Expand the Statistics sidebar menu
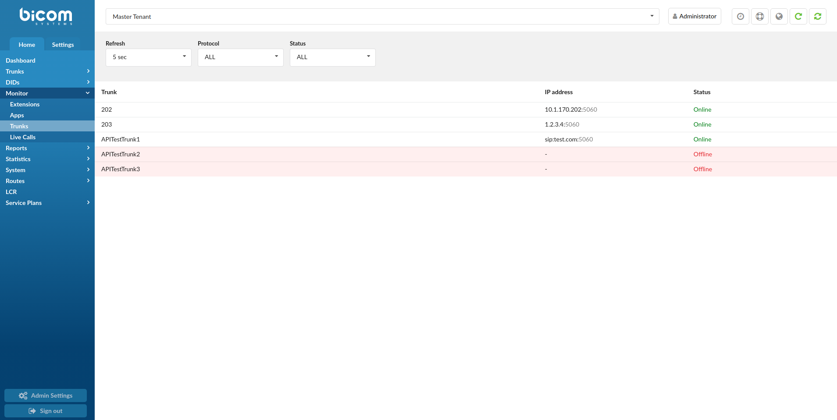 47,159
